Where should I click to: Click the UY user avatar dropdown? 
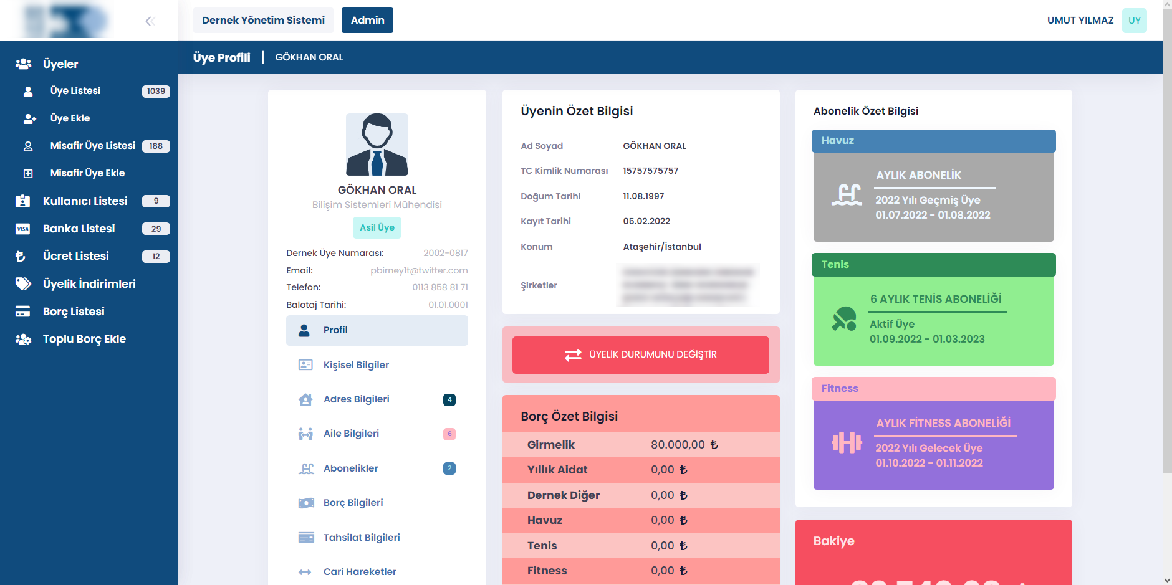click(1134, 21)
